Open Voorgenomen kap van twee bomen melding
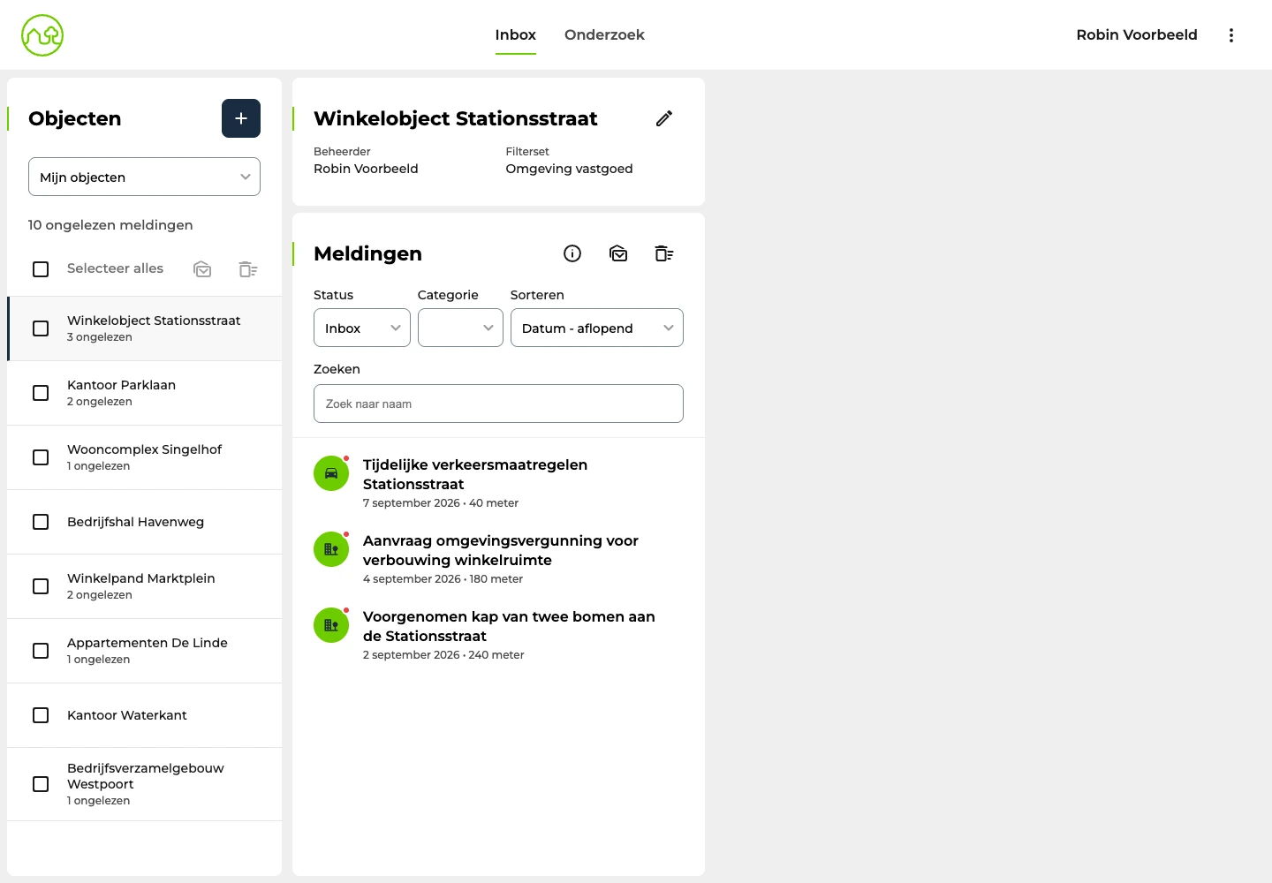1272x883 pixels. tap(498, 635)
